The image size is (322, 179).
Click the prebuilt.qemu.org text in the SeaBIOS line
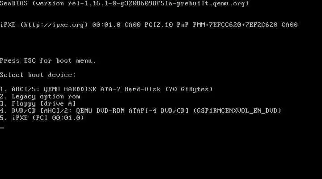[211, 4]
